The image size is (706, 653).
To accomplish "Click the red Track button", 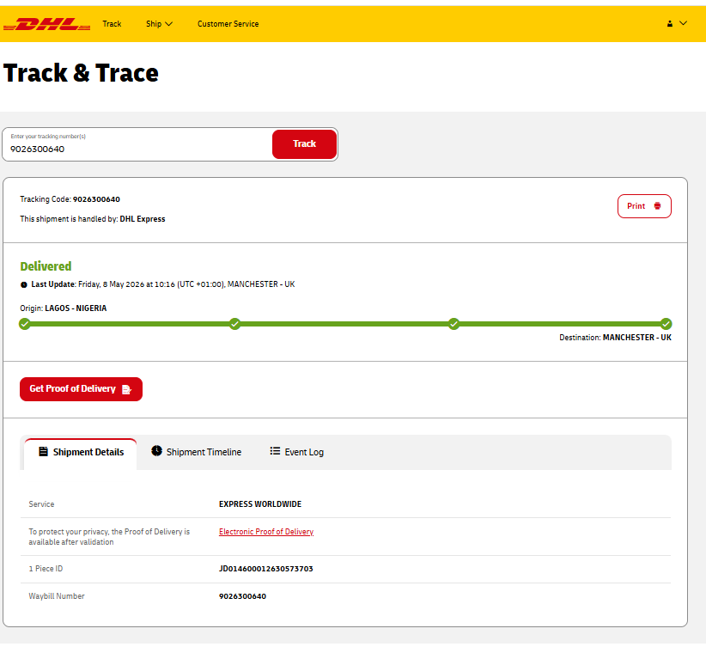I will pyautogui.click(x=304, y=144).
